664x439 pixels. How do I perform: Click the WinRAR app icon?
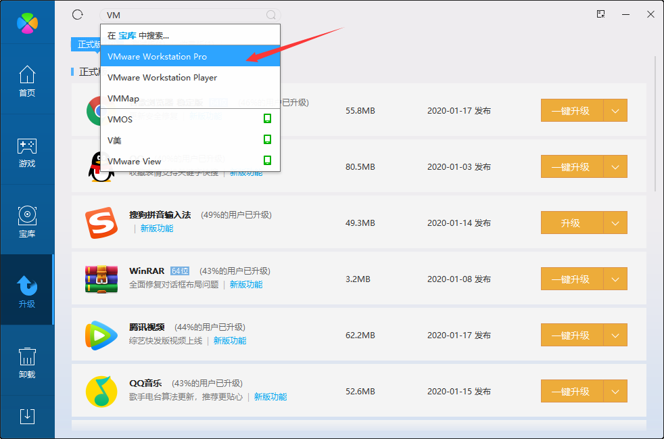coord(101,279)
